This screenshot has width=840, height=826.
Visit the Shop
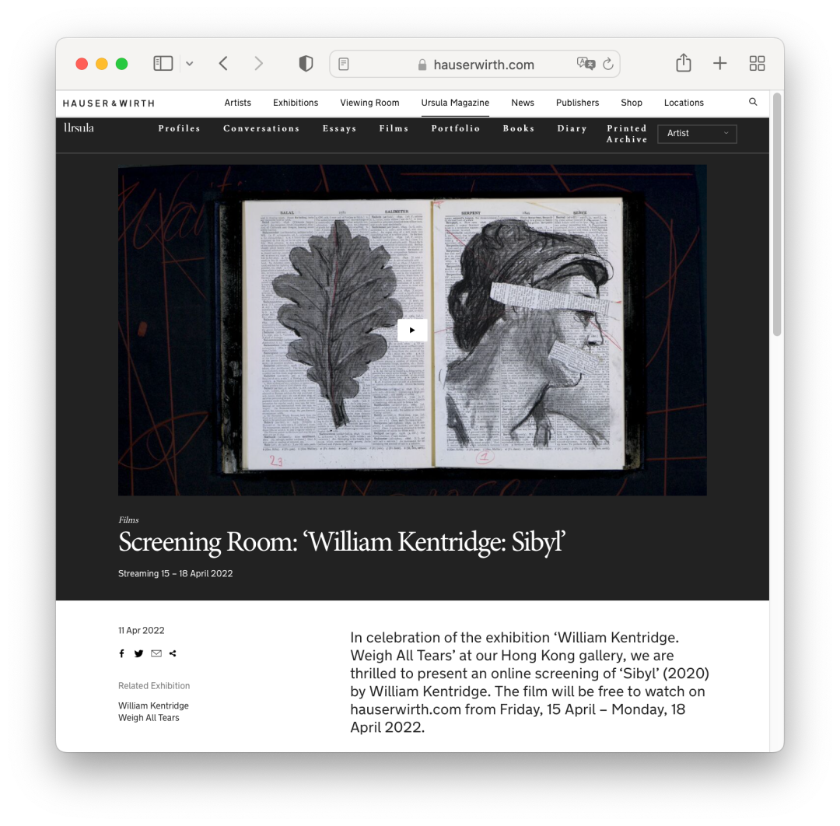point(631,103)
